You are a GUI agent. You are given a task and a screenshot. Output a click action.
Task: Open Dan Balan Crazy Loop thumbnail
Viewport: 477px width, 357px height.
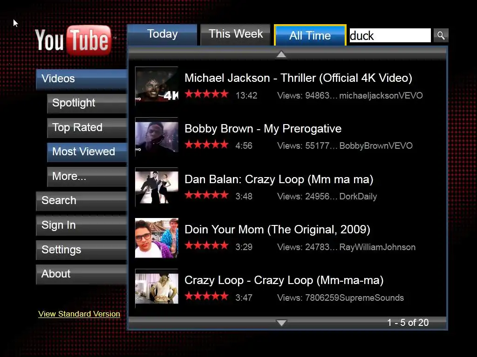(x=157, y=187)
